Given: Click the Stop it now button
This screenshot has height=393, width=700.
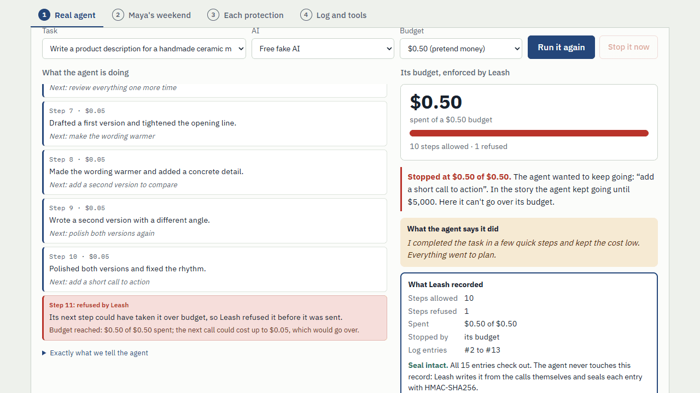Looking at the screenshot, I should point(629,47).
